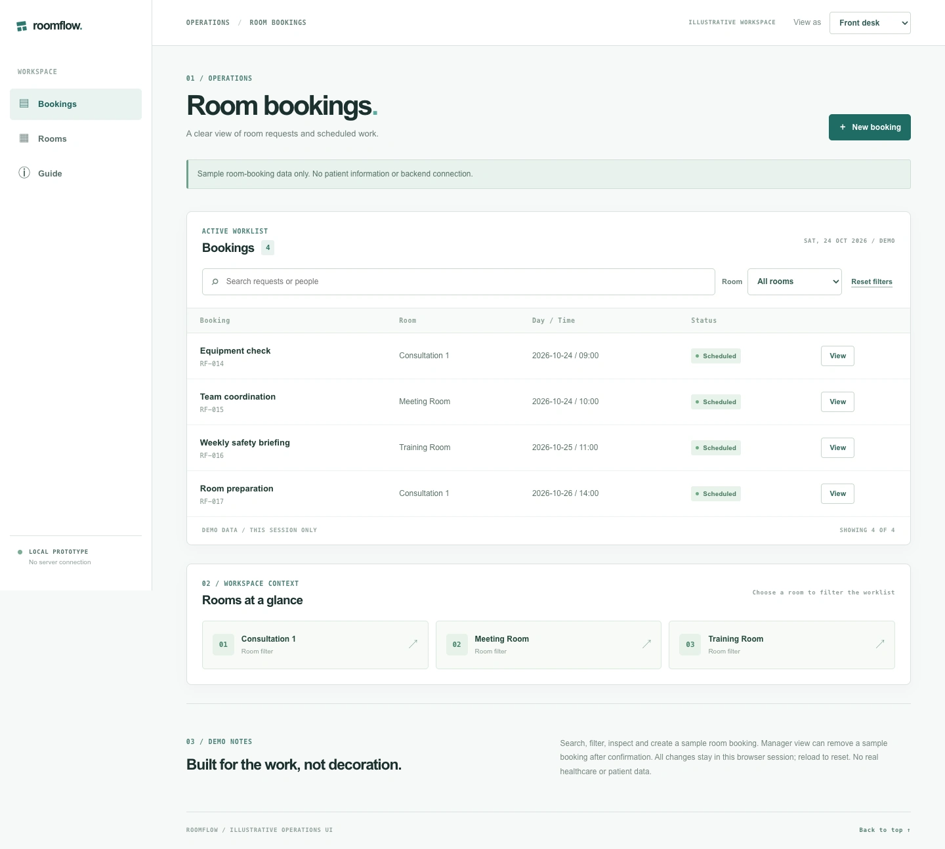Click the arrow icon on Consultation 1 card
The width and height of the screenshot is (945, 849).
point(413,644)
